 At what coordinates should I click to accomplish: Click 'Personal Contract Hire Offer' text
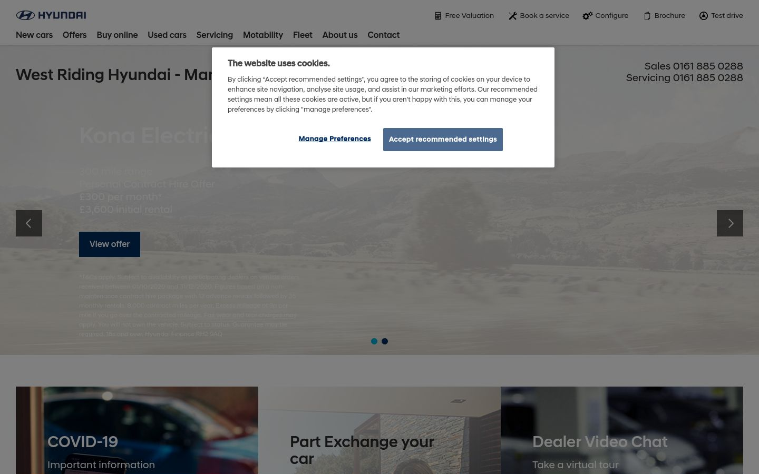(x=147, y=184)
